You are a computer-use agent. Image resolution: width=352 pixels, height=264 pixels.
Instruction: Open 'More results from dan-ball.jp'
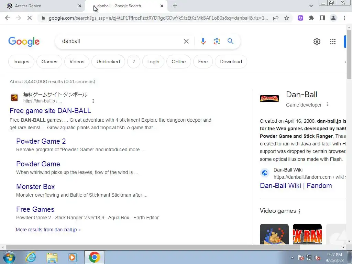point(48,230)
